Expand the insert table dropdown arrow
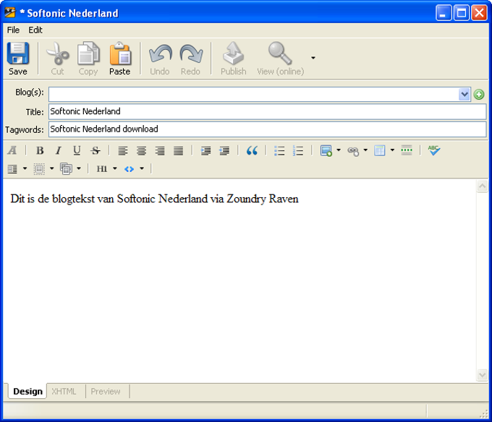The image size is (492, 422). click(392, 150)
